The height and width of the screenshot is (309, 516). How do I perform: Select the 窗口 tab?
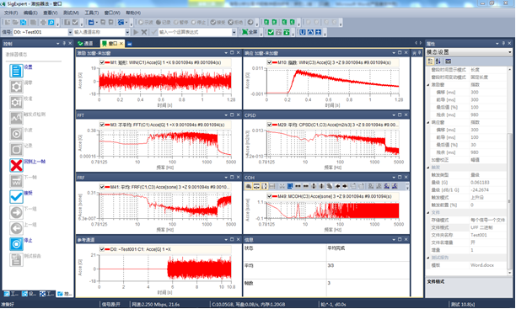tap(112, 44)
